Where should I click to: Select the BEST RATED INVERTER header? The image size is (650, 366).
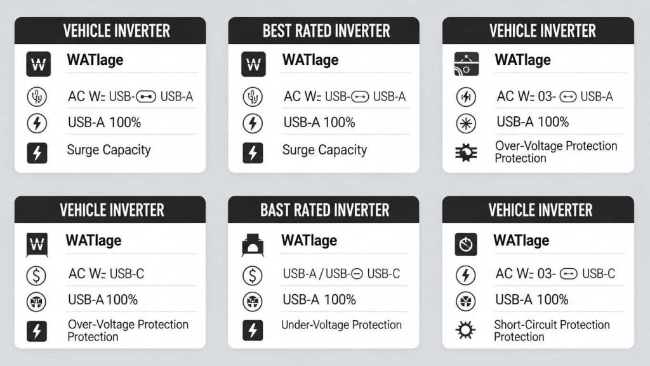pyautogui.click(x=324, y=30)
